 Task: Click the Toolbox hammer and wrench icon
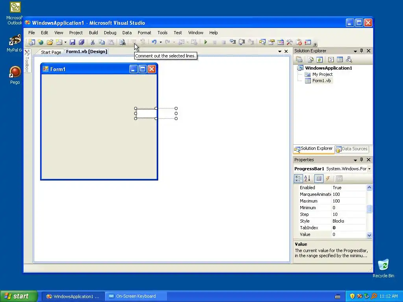coord(290,42)
